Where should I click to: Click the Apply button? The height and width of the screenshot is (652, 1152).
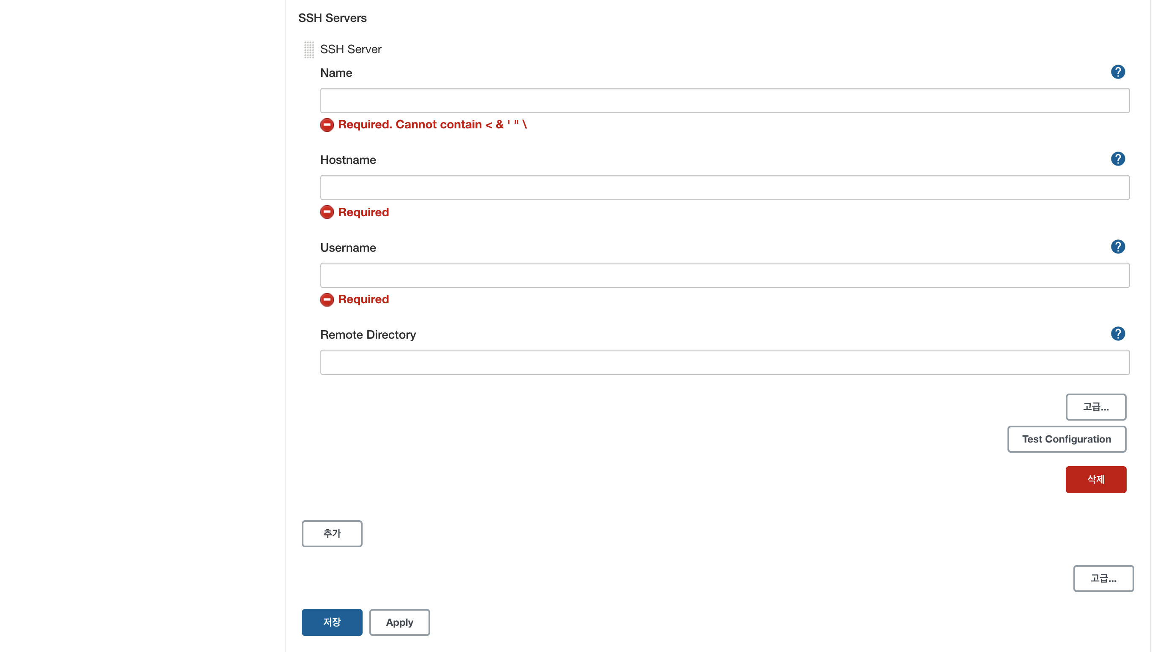(399, 622)
